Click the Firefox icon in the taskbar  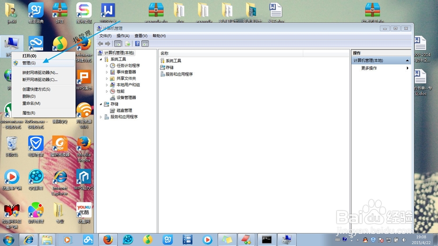pyautogui.click(x=108, y=239)
